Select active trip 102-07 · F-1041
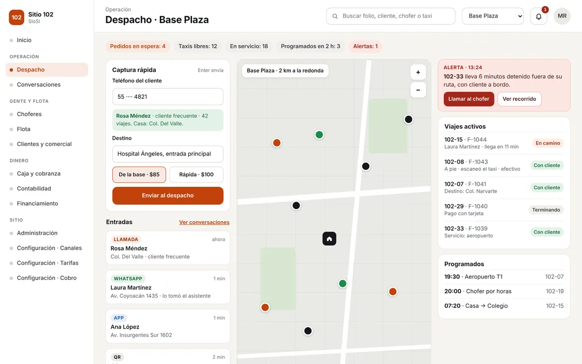The height and width of the screenshot is (364, 582). [x=504, y=188]
